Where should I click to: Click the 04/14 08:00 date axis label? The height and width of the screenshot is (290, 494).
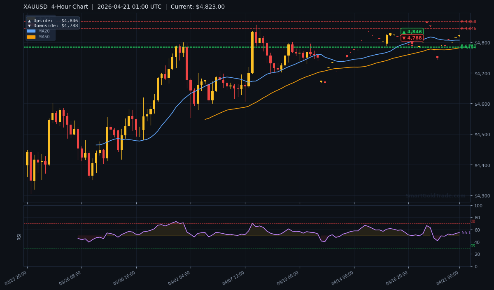[x=343, y=276]
